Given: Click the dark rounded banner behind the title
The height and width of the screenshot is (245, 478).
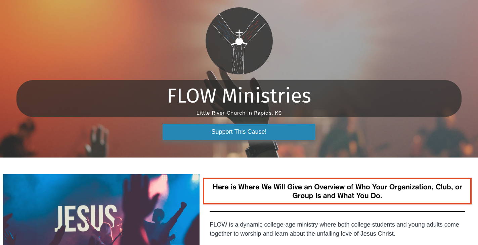Looking at the screenshot, I should (239, 99).
